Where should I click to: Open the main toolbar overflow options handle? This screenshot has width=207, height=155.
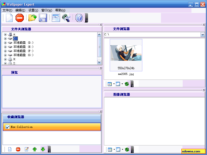[86, 18]
